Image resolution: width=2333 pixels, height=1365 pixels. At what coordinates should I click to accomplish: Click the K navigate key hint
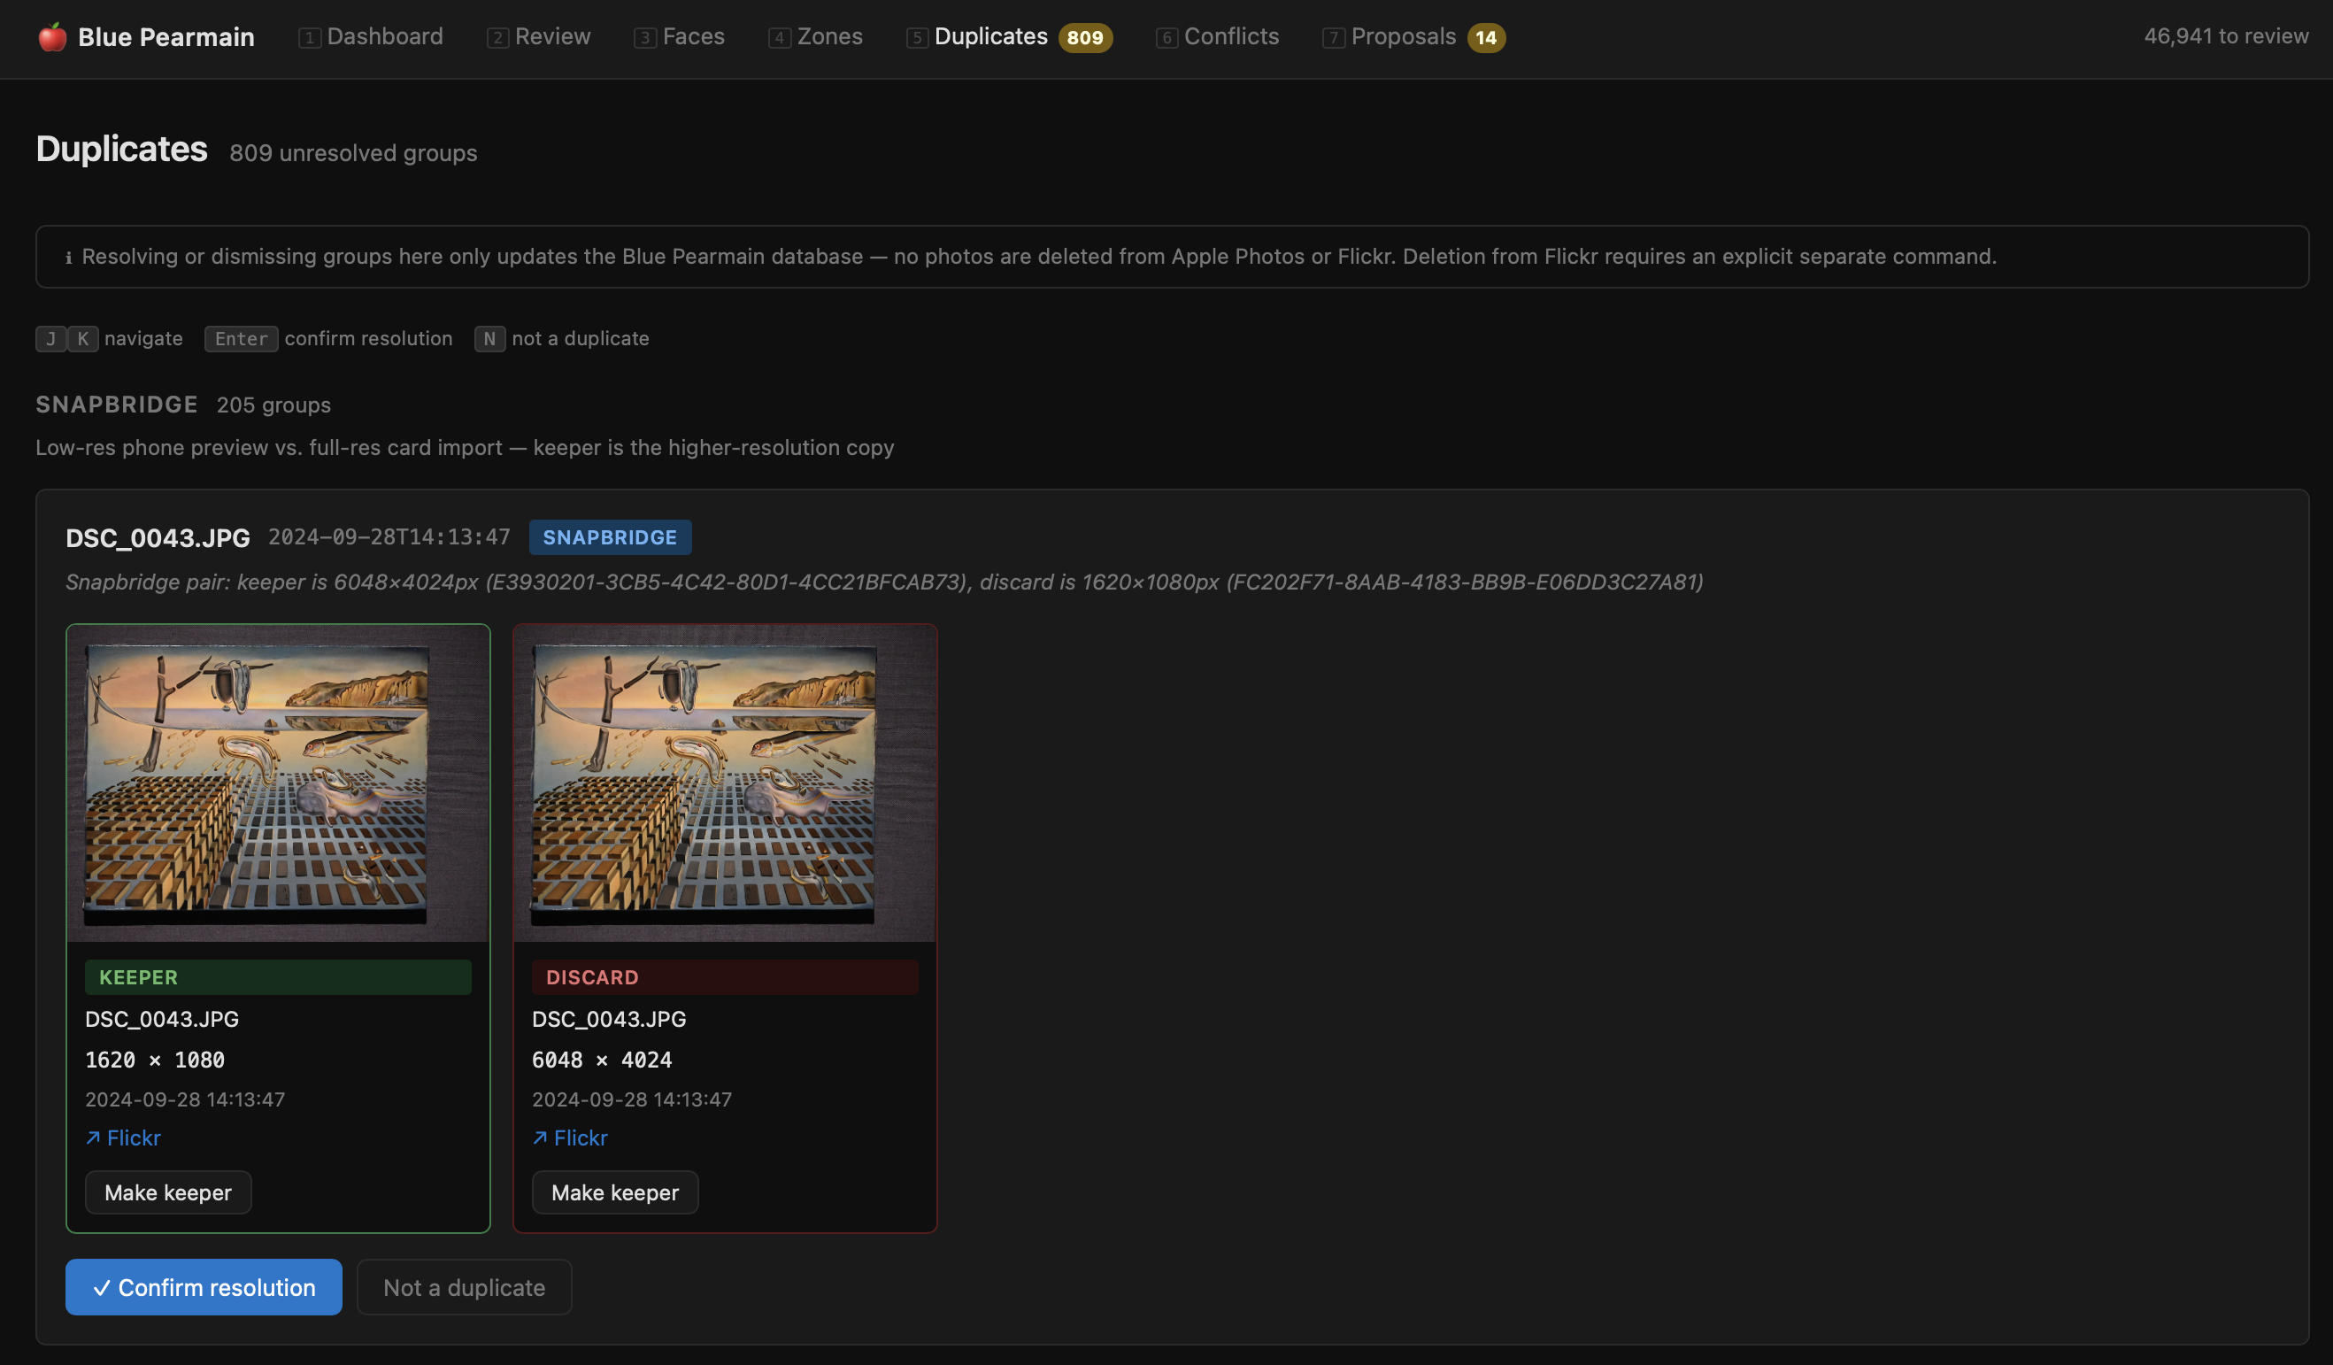[83, 339]
